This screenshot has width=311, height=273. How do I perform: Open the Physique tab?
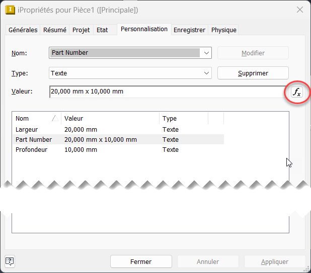click(x=224, y=30)
